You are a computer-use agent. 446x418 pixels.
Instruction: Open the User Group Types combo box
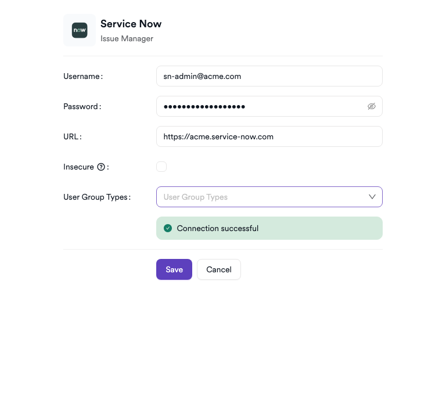(x=261, y=197)
